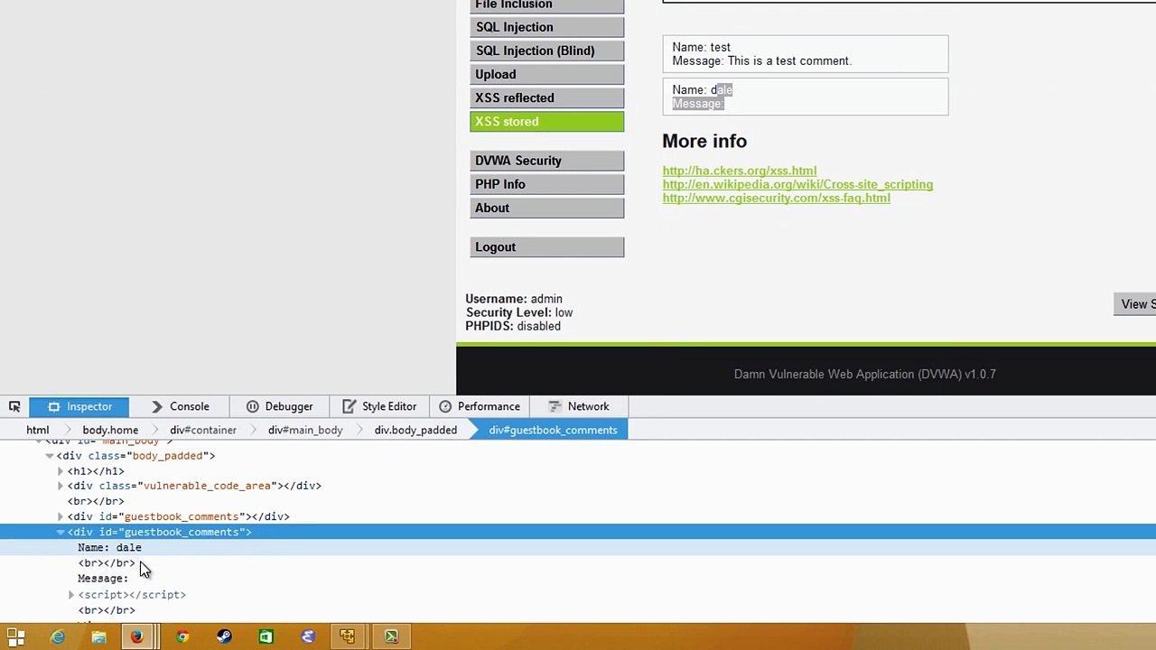Open the XSS reflected menu item
Viewport: 1156px width, 650px height.
tap(546, 97)
